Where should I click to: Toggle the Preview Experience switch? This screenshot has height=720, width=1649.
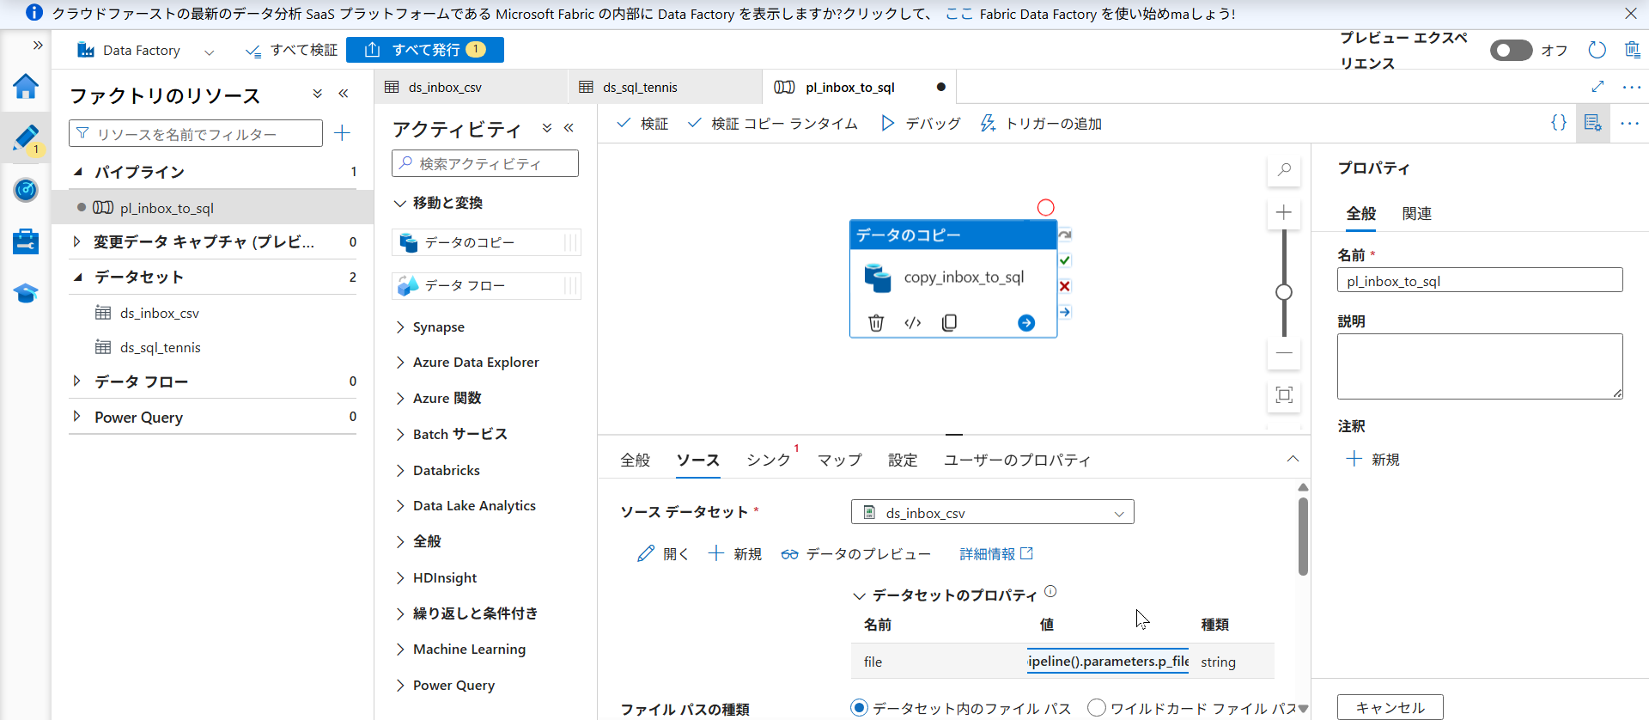pos(1511,51)
